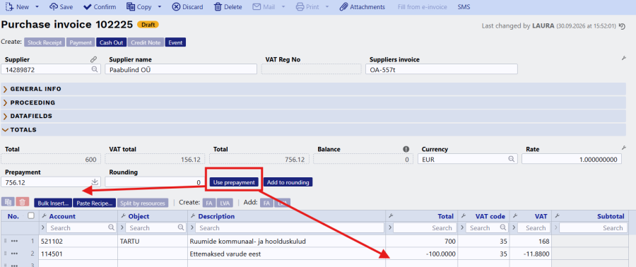Click Paste Recipe button
This screenshot has width=636, height=267.
95,203
